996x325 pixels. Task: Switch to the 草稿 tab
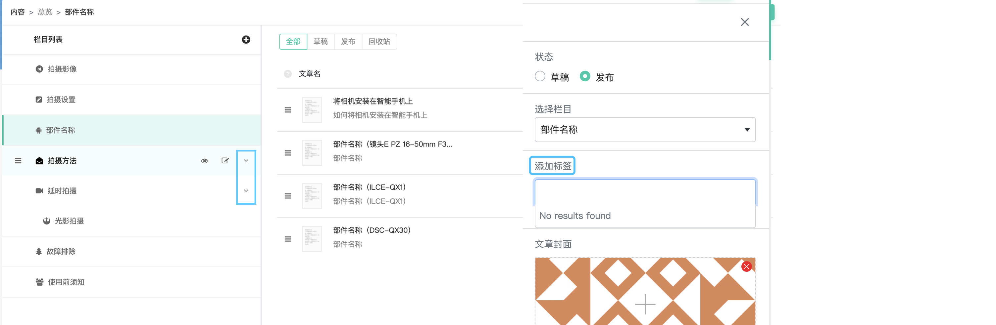pos(321,41)
